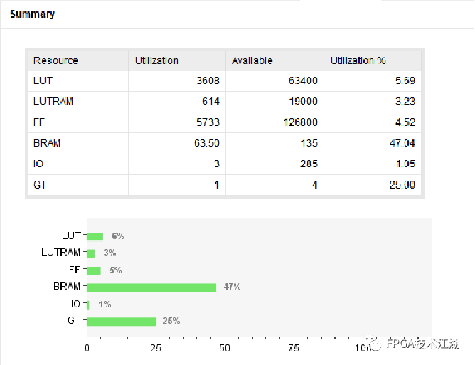Click the FPGA技术江湖 watermark text
The height and width of the screenshot is (365, 475).
tap(422, 345)
